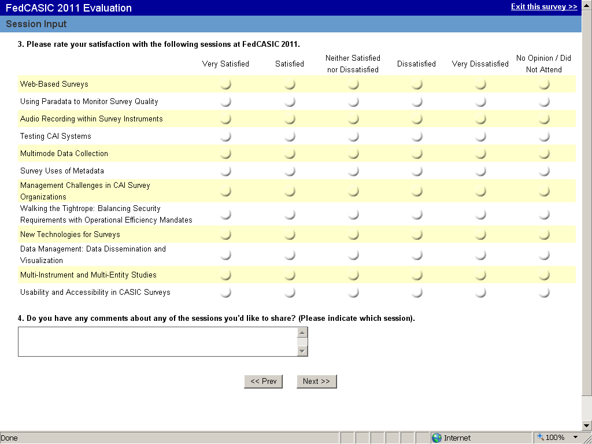Select Very Satisfied for Management Challenges in CAI
Image resolution: width=592 pixels, height=444 pixels.
pos(225,191)
